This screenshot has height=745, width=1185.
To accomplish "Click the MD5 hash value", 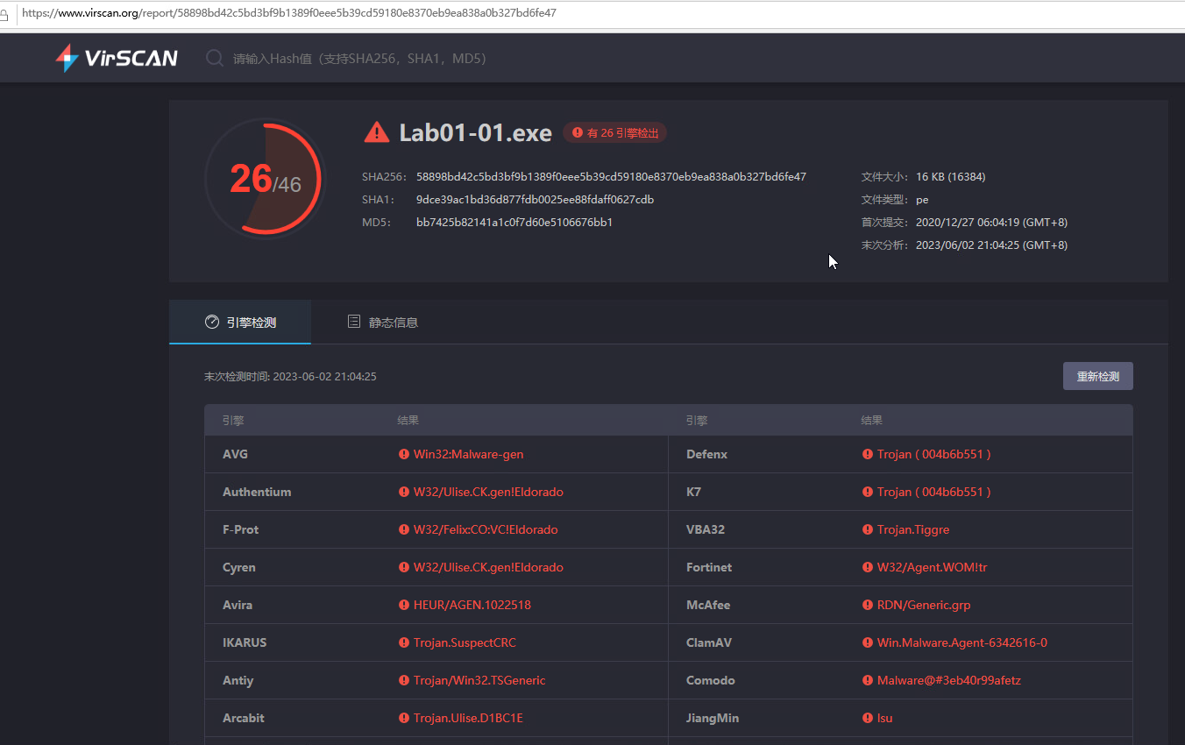I will tap(514, 223).
